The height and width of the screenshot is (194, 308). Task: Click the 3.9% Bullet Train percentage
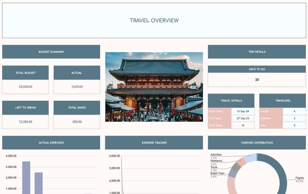point(213,177)
